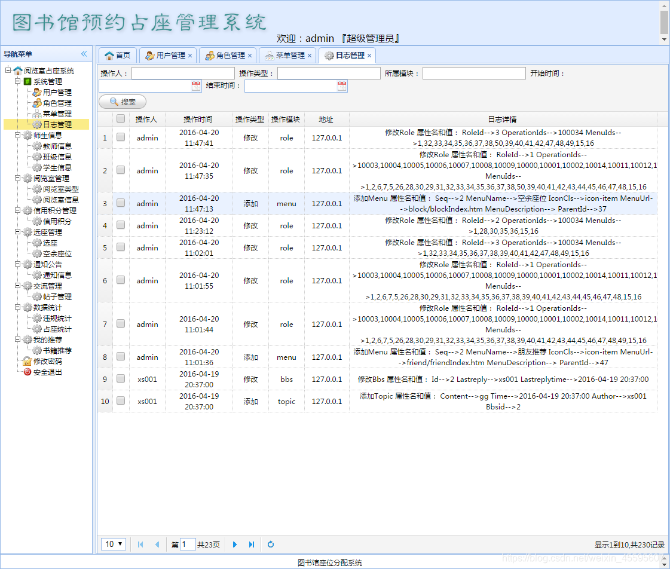Open end time calendar picker
670x569 pixels.
[342, 86]
